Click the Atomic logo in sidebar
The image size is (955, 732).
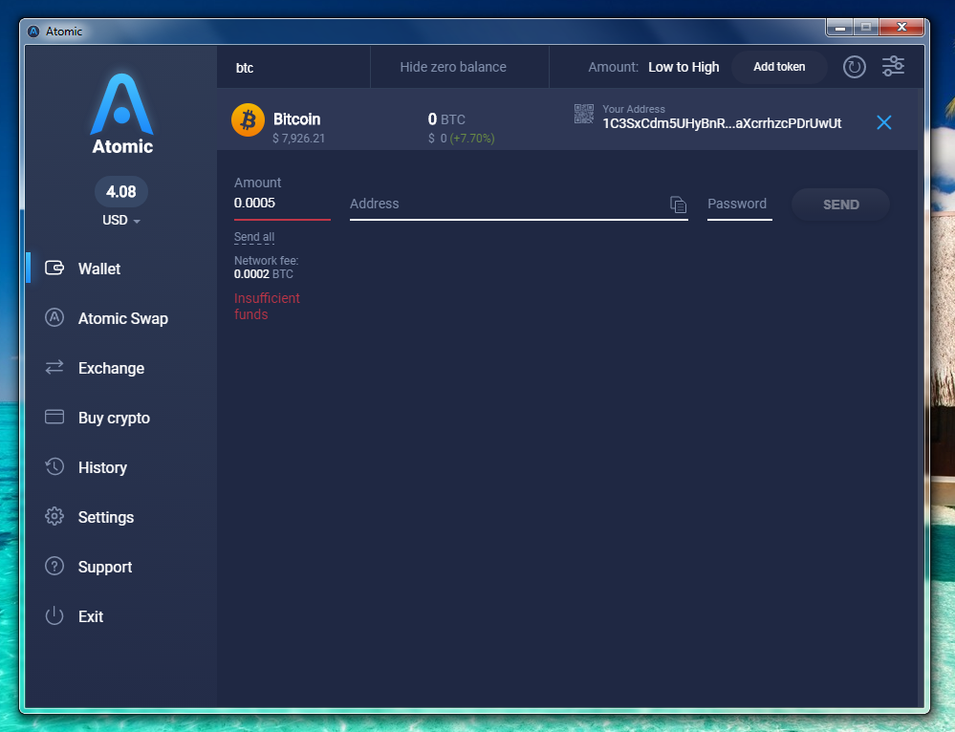point(121,114)
